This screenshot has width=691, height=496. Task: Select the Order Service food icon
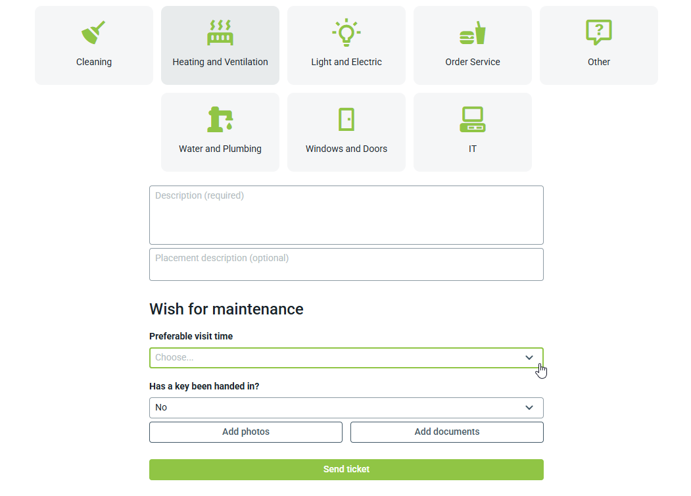click(472, 32)
